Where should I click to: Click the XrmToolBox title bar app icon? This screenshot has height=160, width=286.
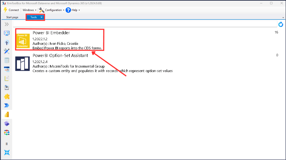pyautogui.click(x=4, y=3)
